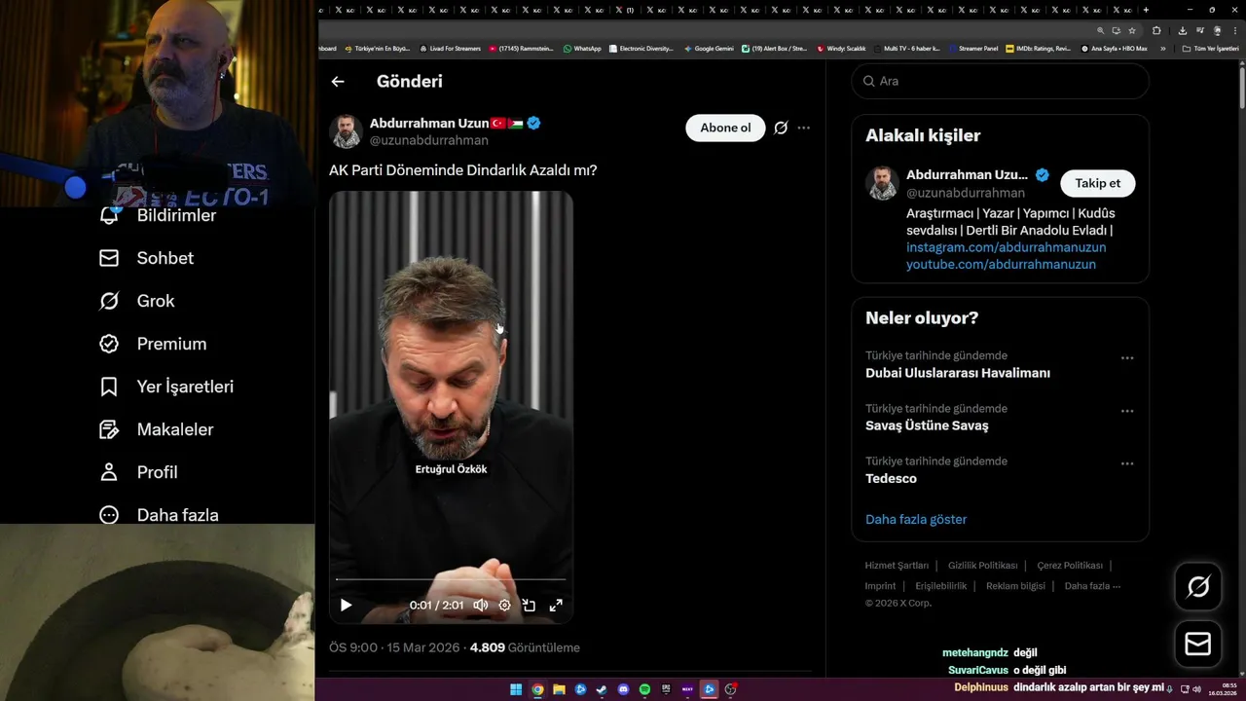This screenshot has width=1246, height=701.
Task: Open Çerez Politikası footer link
Action: click(x=1070, y=566)
